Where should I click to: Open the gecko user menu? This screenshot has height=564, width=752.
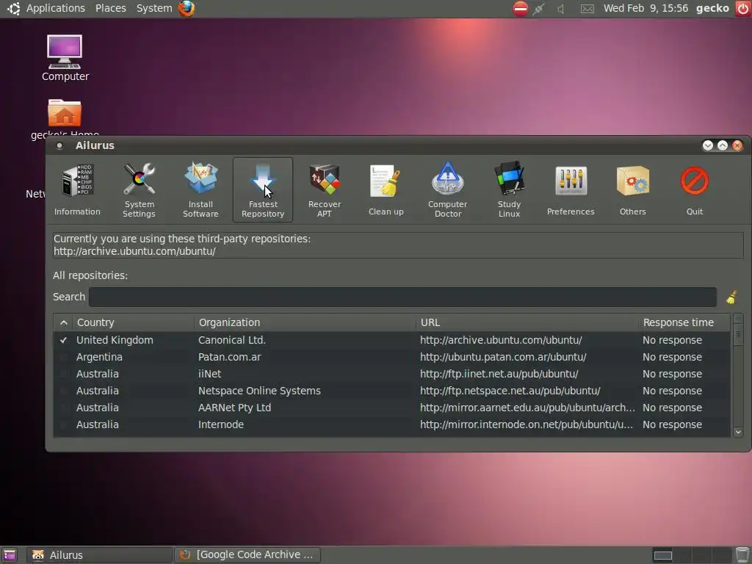coord(712,8)
